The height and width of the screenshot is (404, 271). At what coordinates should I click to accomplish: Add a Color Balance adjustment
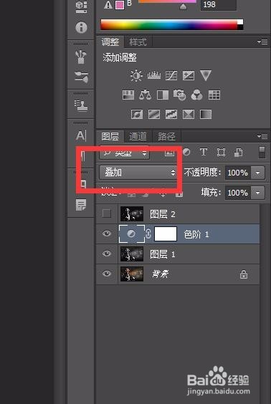tap(145, 95)
